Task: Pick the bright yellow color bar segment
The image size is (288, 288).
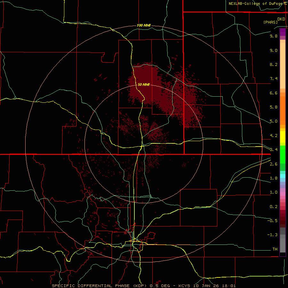Action: [283, 137]
